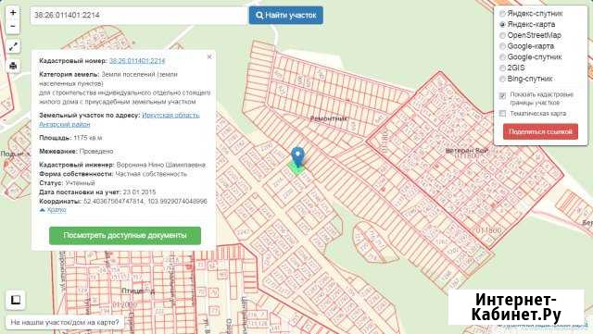Open the layers panel square icon
This screenshot has width=593, height=334.
(x=16, y=300)
